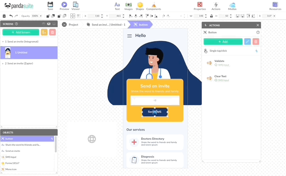This screenshot has height=176, width=286.
Task: Close the Actions panel
Action: tap(257, 25)
